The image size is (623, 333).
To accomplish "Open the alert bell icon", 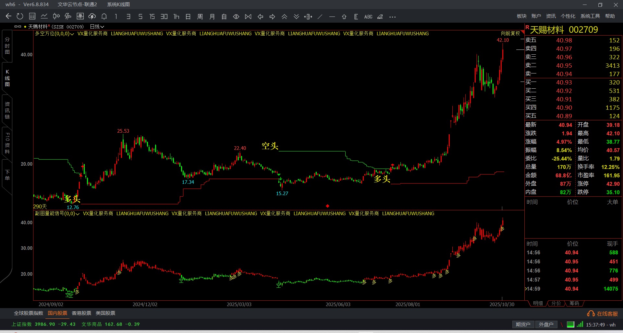I will coord(104,17).
